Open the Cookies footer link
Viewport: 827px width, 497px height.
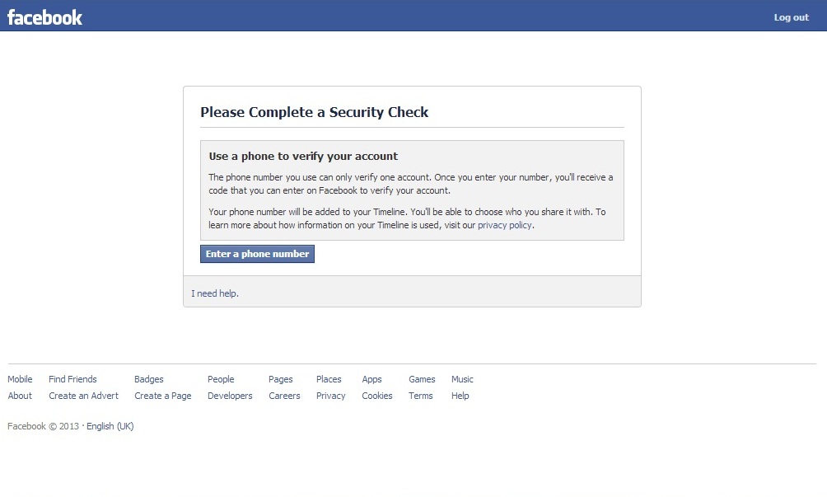click(x=377, y=396)
